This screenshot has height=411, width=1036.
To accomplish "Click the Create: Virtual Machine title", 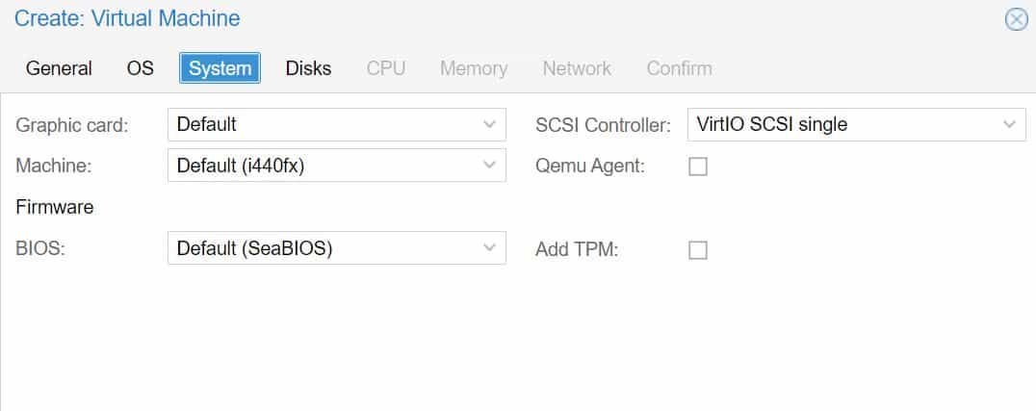I will click(127, 18).
